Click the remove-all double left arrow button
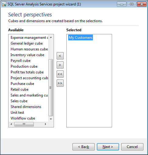The image size is (148, 155). 60,74
